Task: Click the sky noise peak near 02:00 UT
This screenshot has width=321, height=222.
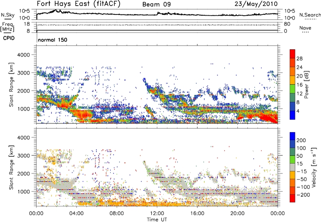Action: click(x=56, y=10)
